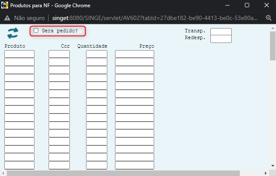Click the teal refresh arrows icon
Viewport: 276px width, 176px height.
13,33
